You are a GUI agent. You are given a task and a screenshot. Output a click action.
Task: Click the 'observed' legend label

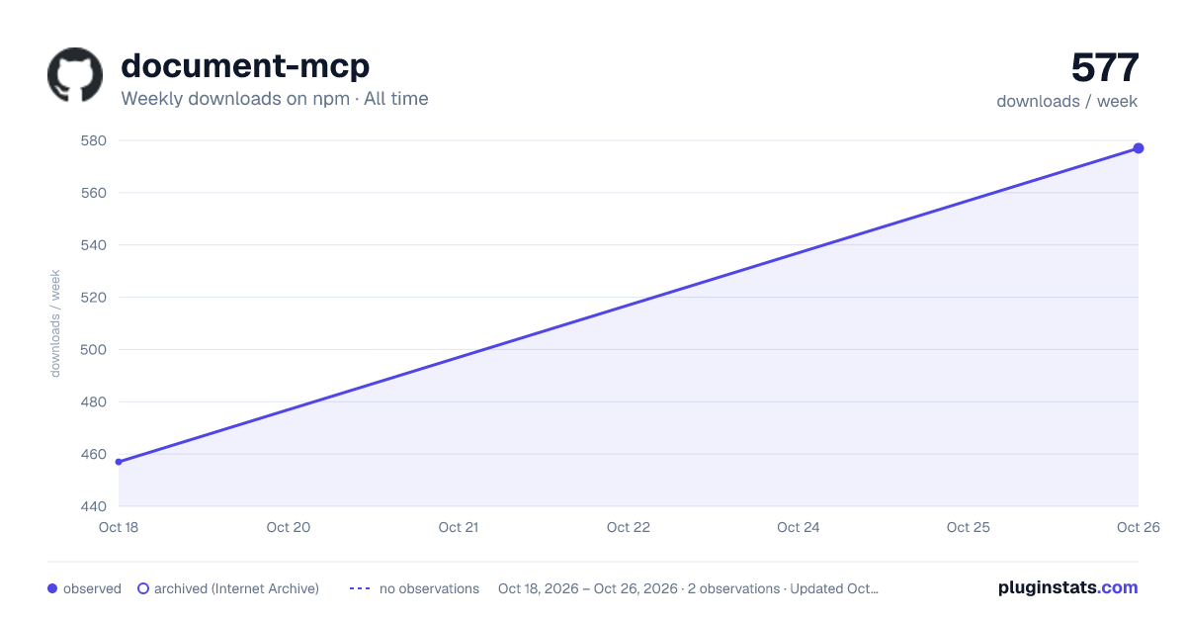(x=92, y=588)
